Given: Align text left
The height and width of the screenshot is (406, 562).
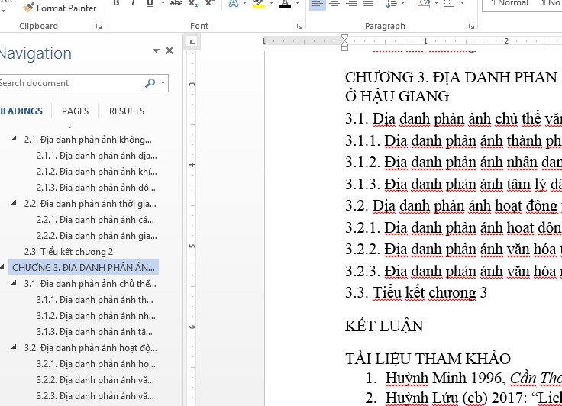Looking at the screenshot, I should coord(317,4).
